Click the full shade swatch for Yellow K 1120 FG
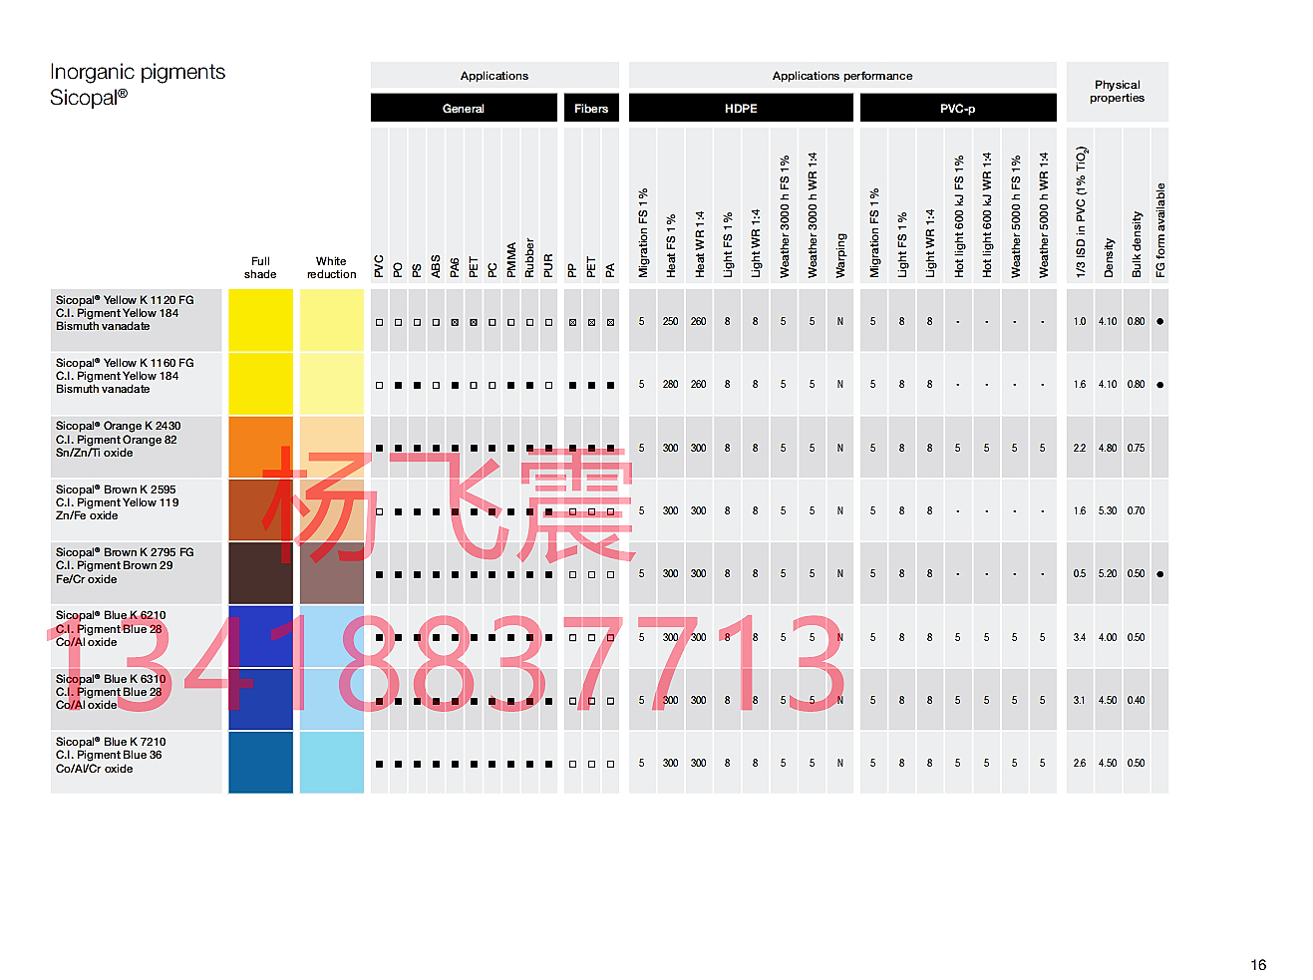The image size is (1313, 980). click(260, 320)
